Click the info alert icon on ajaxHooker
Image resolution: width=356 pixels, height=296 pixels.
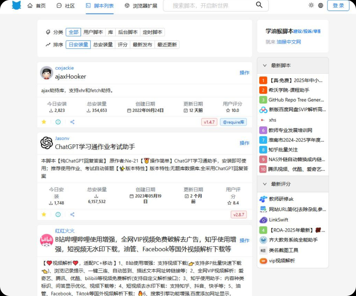(x=58, y=122)
